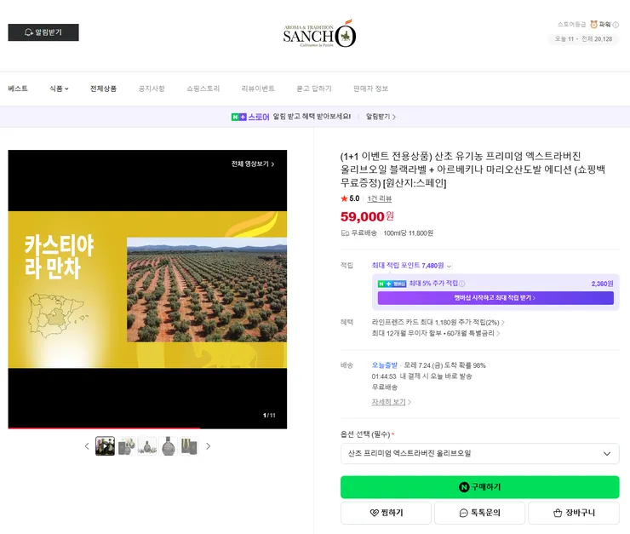The height and width of the screenshot is (534, 630).
Task: Open 쇼핑스토리 menu
Action: click(x=203, y=89)
